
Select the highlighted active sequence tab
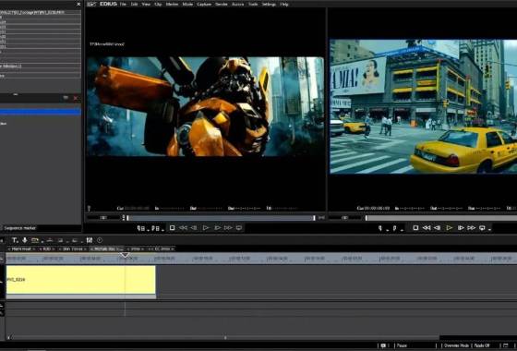pyautogui.click(x=106, y=248)
